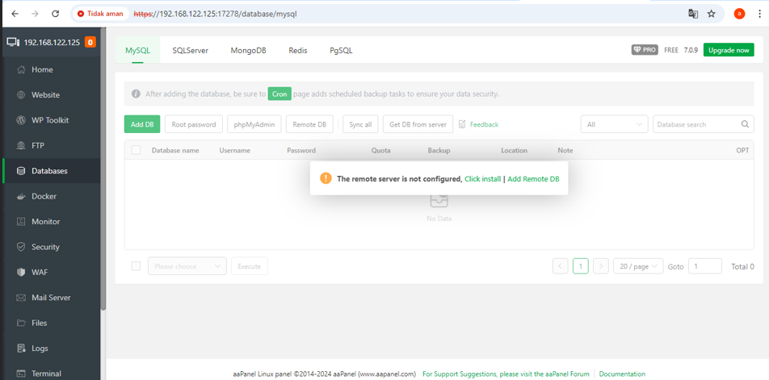
Task: Click the Website globe icon in sidebar
Action: (x=21, y=95)
